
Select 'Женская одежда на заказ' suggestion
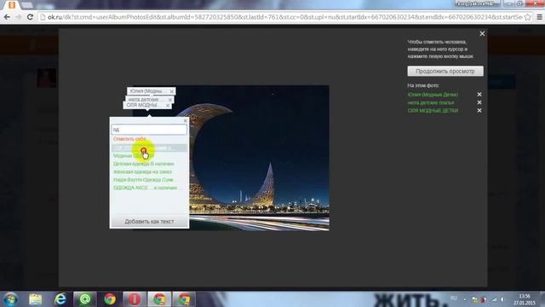click(142, 171)
